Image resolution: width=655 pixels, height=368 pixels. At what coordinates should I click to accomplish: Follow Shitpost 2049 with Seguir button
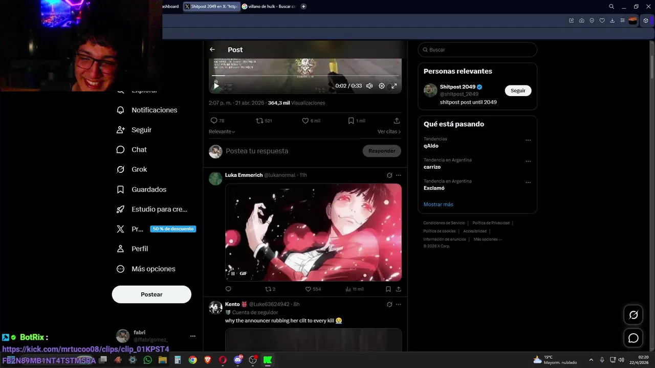pyautogui.click(x=518, y=90)
